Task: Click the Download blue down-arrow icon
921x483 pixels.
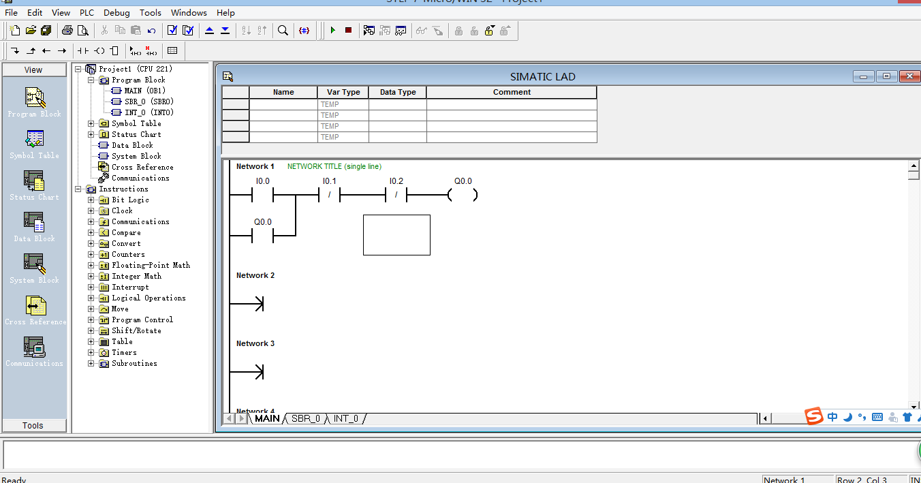Action: [225, 30]
